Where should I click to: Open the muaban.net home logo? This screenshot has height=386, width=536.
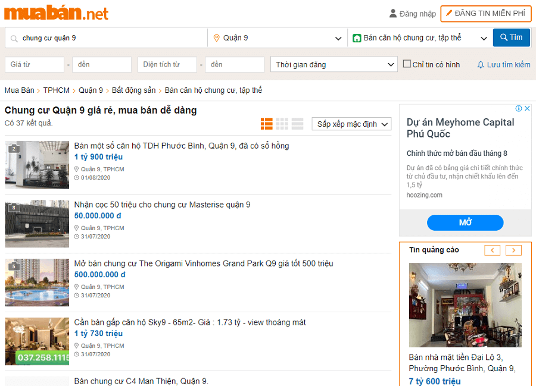(x=57, y=12)
